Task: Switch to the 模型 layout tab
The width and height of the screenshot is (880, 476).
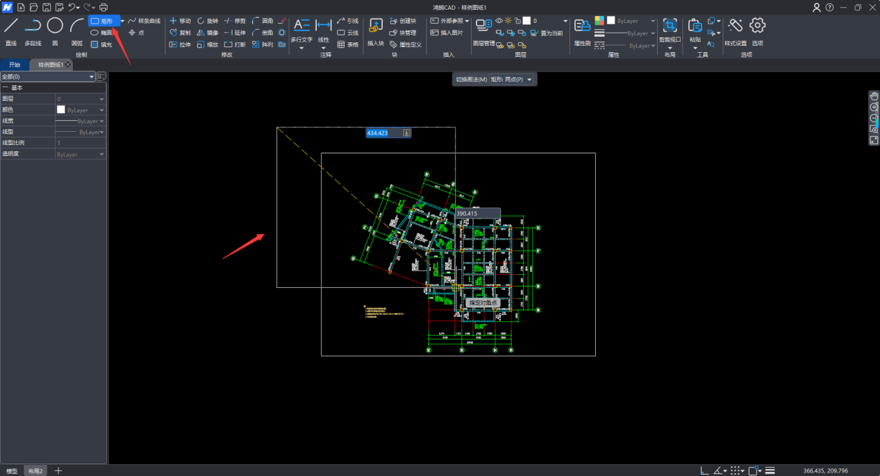Action: (x=12, y=471)
